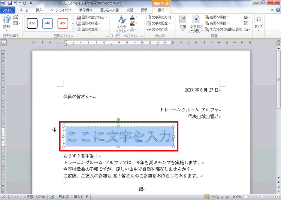281x200 pixels.
Task: Open 図形の枠線 outline dropdown
Action: coord(88,23)
